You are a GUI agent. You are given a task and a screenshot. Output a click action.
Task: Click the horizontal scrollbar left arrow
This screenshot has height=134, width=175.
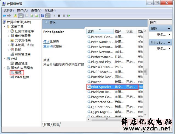89,119
